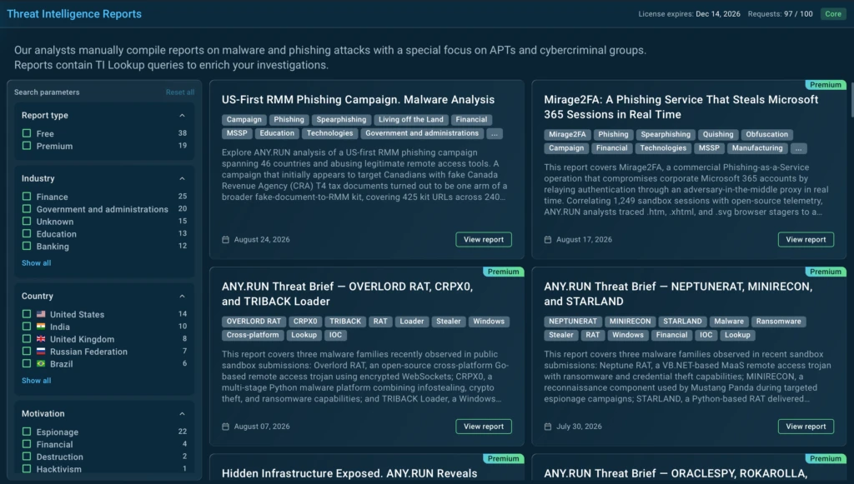Open the Hidden Infrastructure Exposed report title

[349, 474]
